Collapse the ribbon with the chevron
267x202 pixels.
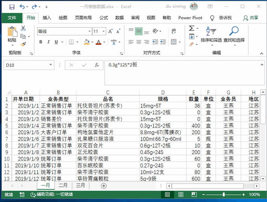[262, 53]
